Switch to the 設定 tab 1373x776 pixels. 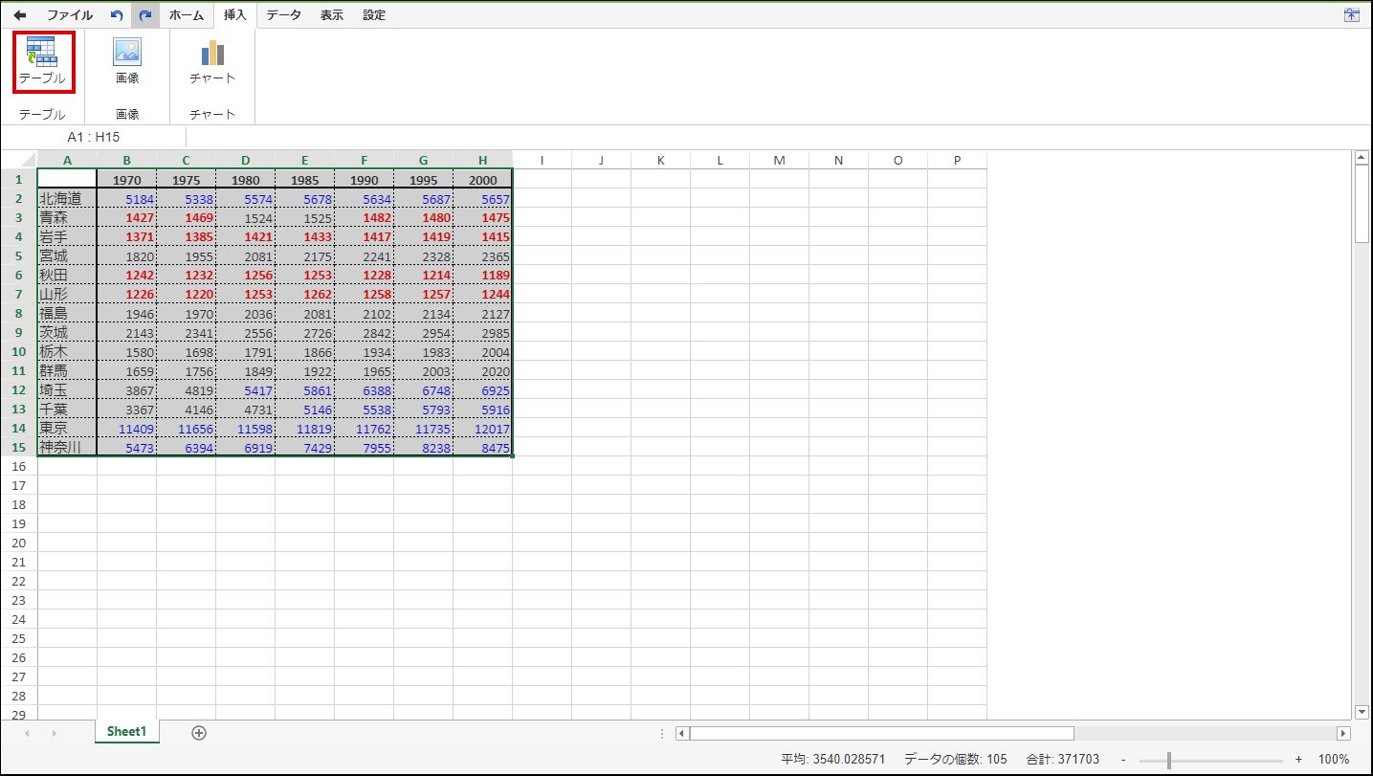coord(374,15)
